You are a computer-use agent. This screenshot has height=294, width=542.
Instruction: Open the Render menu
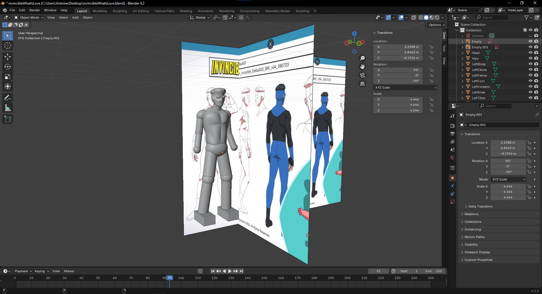[x=34, y=10]
